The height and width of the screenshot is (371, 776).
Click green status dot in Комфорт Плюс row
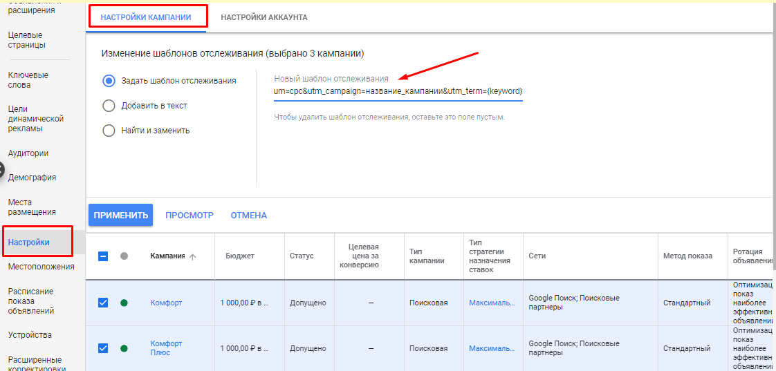(x=124, y=348)
